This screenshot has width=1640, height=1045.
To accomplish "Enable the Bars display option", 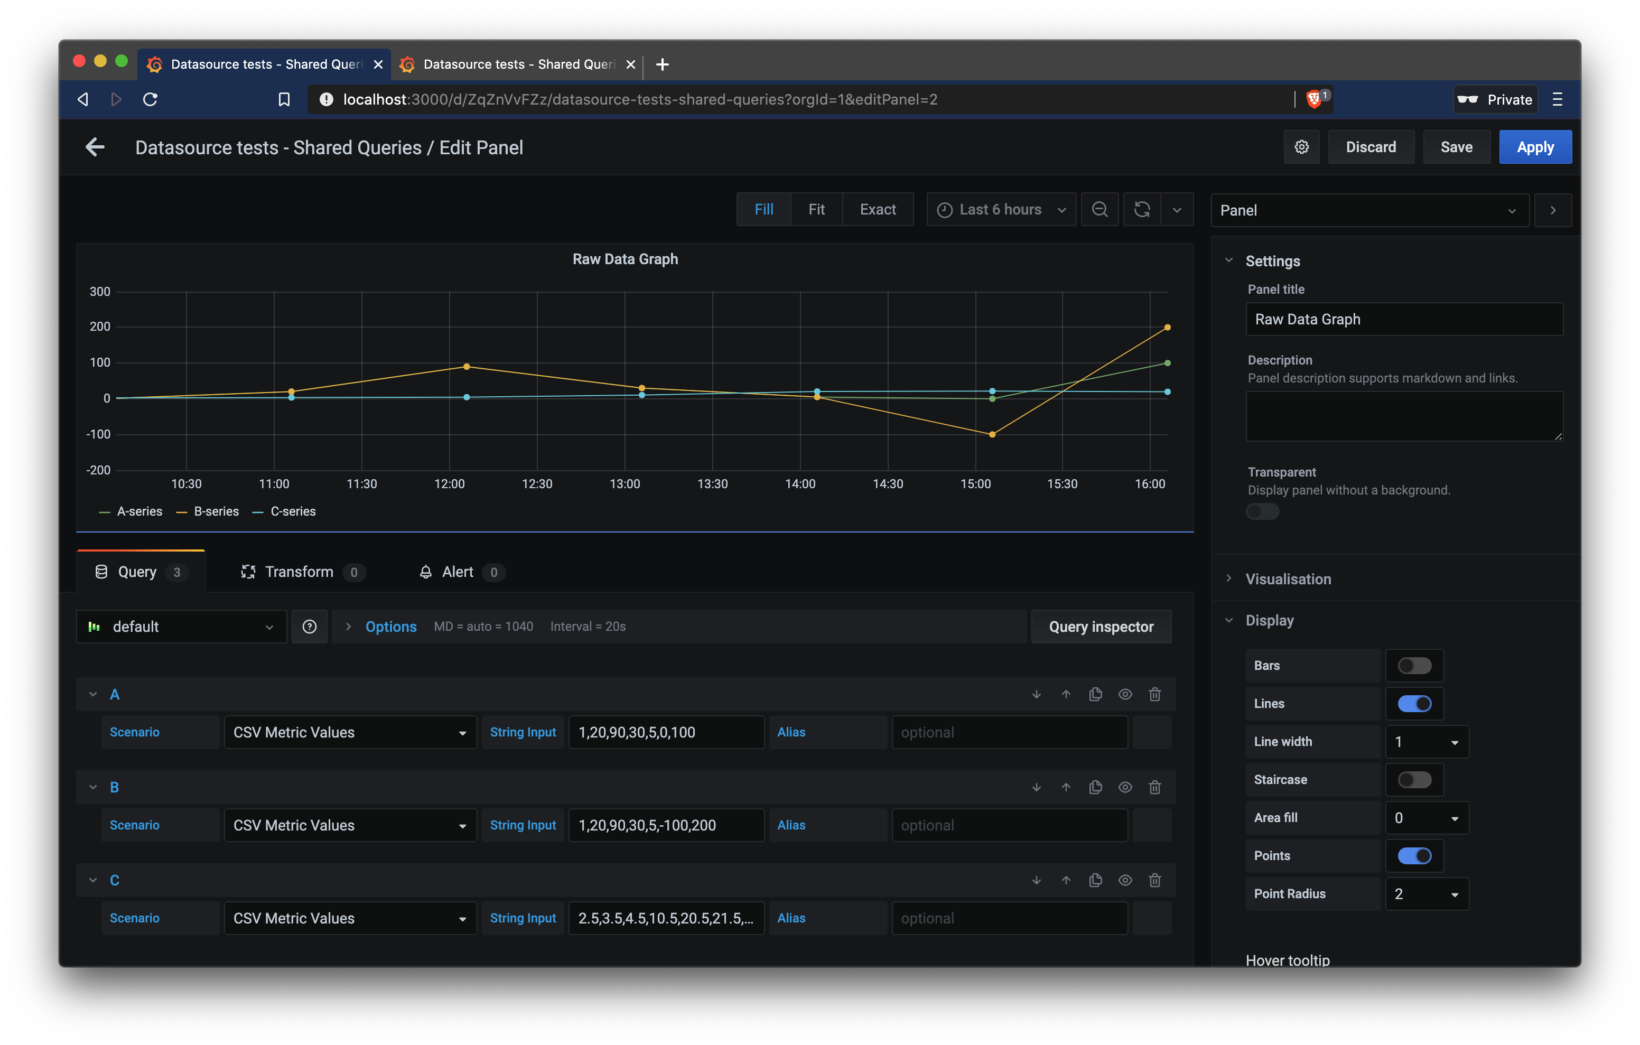I will [1414, 666].
